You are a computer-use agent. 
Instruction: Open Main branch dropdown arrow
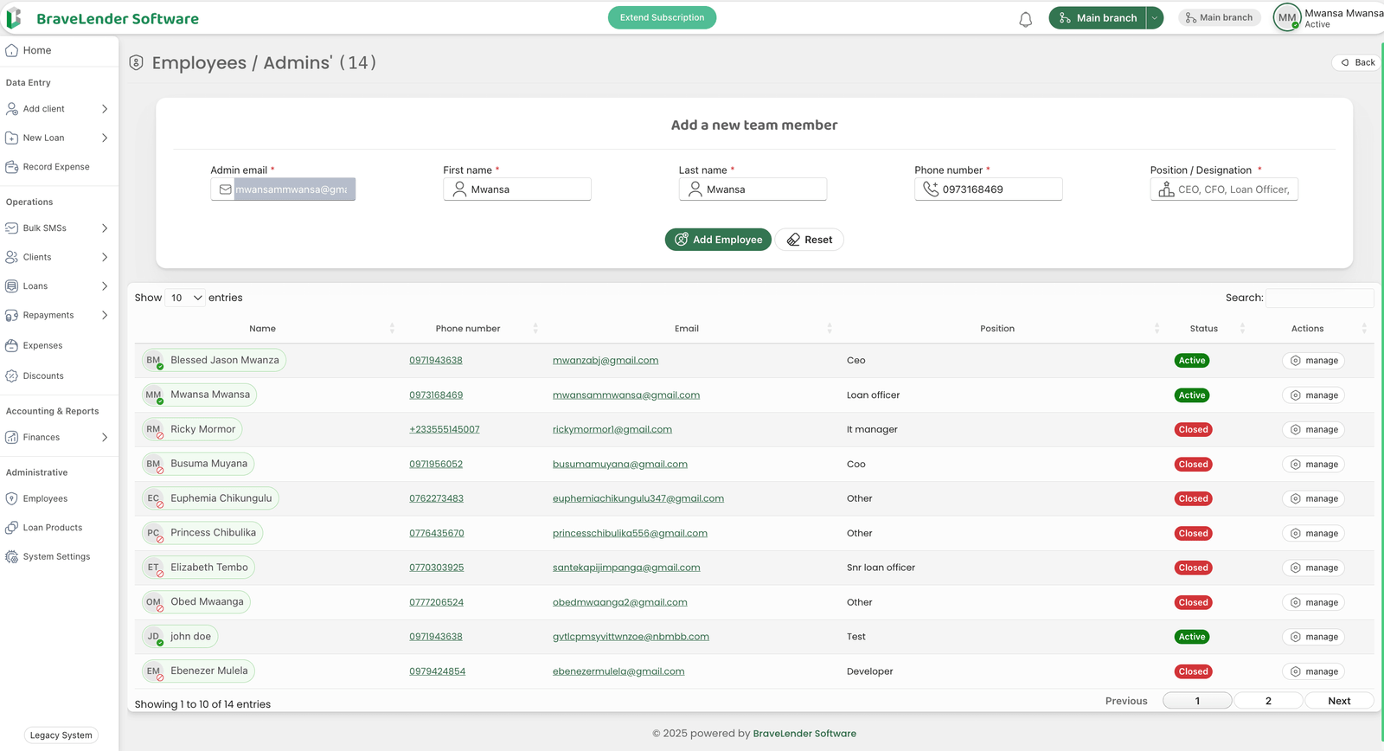click(x=1155, y=18)
